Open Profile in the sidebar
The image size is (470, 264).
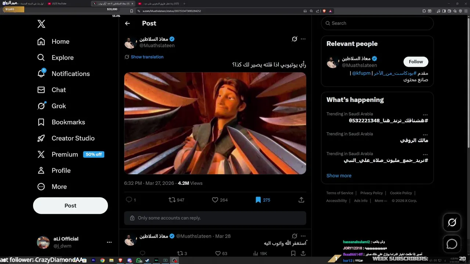pyautogui.click(x=54, y=170)
